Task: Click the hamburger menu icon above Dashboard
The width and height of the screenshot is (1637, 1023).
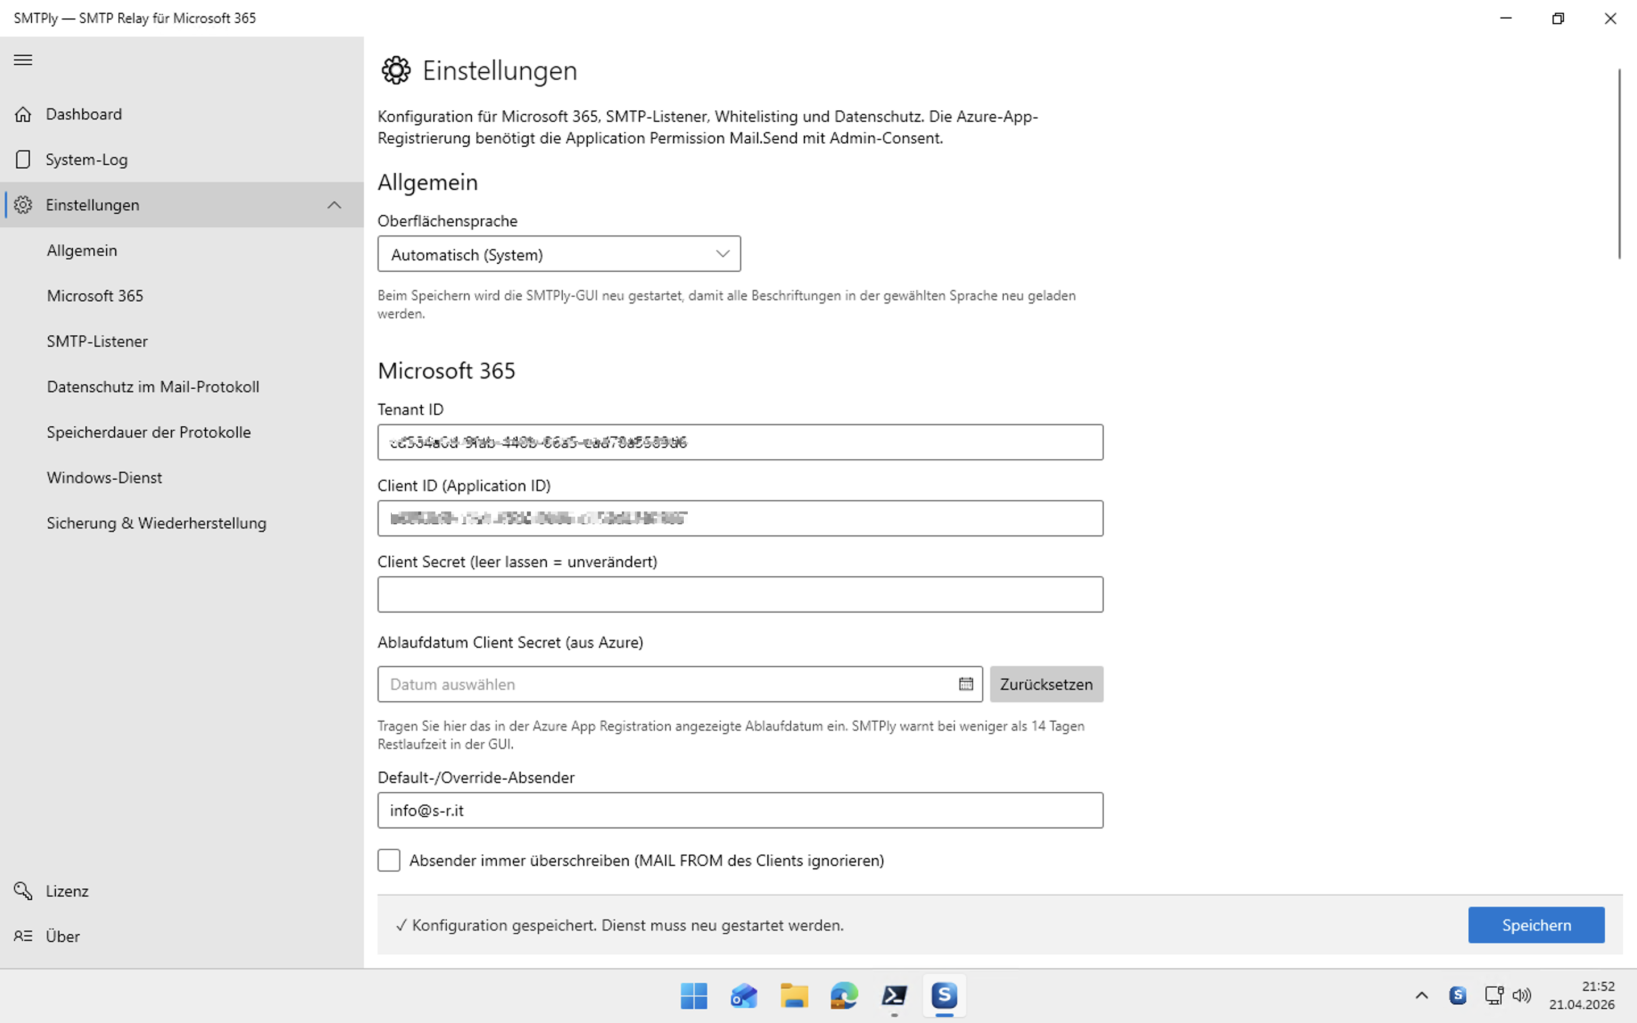Action: [22, 60]
